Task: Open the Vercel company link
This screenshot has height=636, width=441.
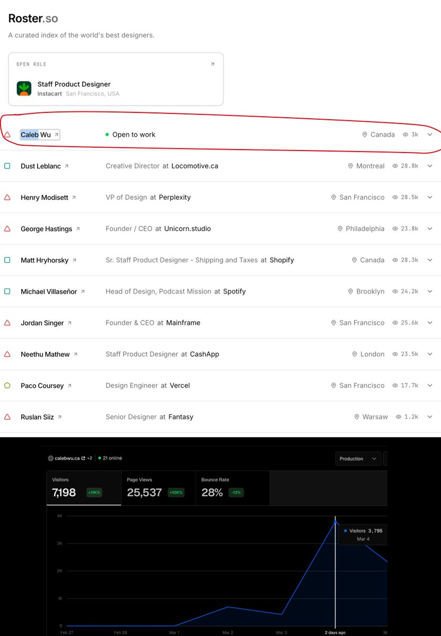Action: (x=180, y=385)
